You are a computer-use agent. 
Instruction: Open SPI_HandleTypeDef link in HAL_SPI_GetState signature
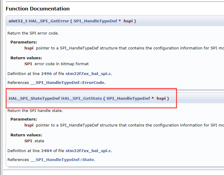[128, 98]
